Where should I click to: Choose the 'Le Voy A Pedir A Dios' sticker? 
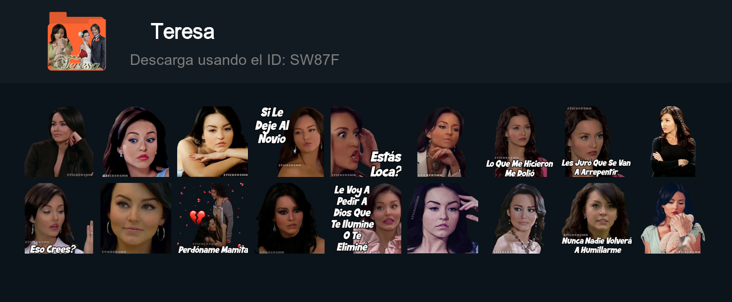[366, 218]
